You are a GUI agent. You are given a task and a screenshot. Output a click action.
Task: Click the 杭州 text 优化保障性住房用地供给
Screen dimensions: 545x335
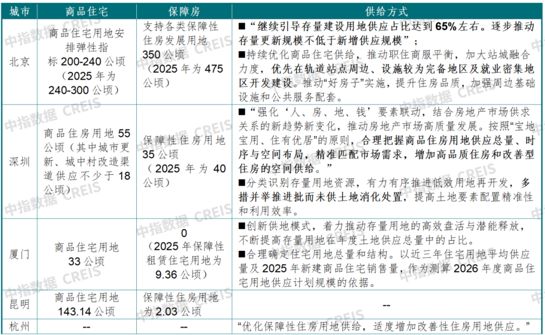click(x=302, y=326)
